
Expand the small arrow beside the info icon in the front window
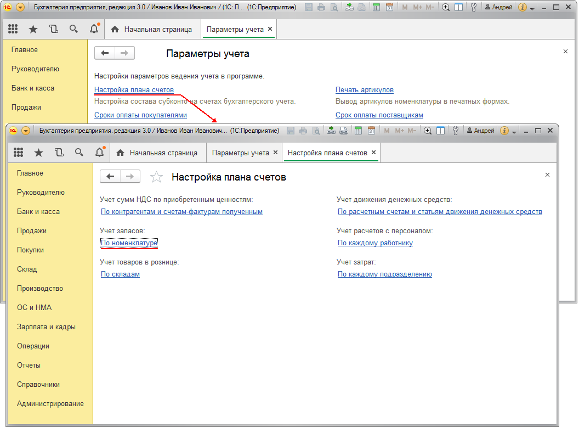tap(514, 131)
